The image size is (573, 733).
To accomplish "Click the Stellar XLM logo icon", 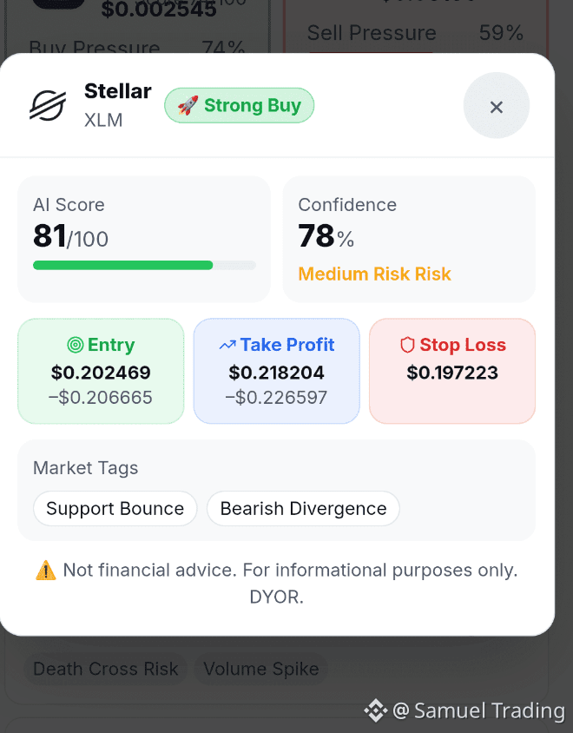I will [48, 106].
